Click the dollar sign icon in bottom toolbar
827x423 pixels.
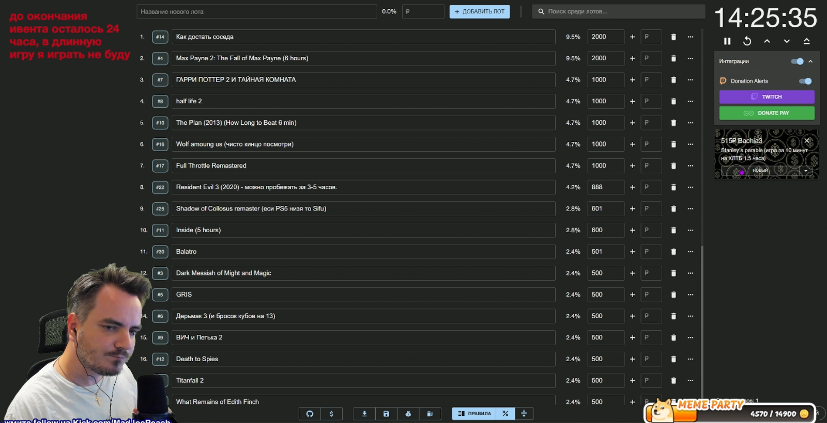click(x=331, y=414)
